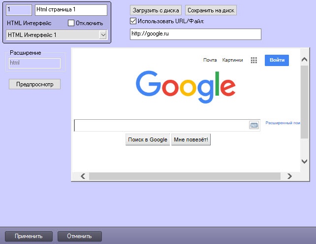Image resolution: width=316 pixels, height=244 pixels.
Task: Open the Картинки link
Action: click(x=232, y=60)
